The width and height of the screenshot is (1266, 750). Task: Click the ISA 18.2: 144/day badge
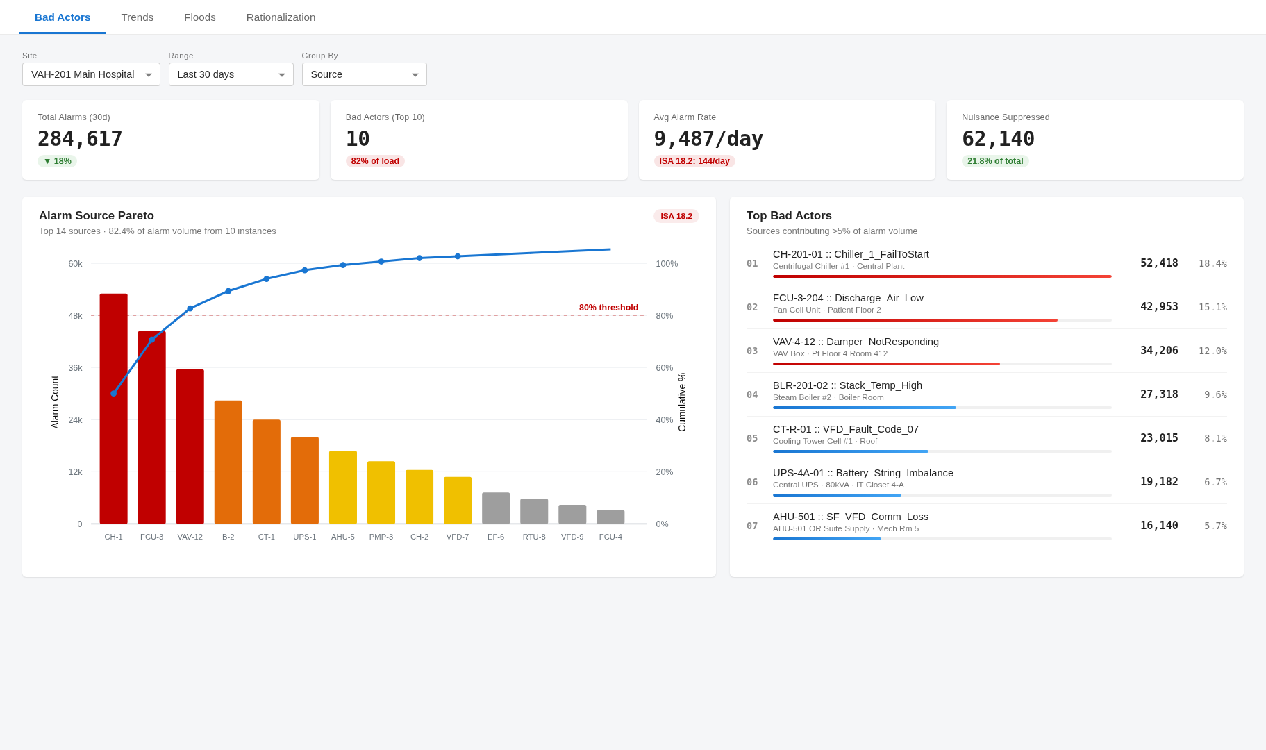tap(694, 161)
